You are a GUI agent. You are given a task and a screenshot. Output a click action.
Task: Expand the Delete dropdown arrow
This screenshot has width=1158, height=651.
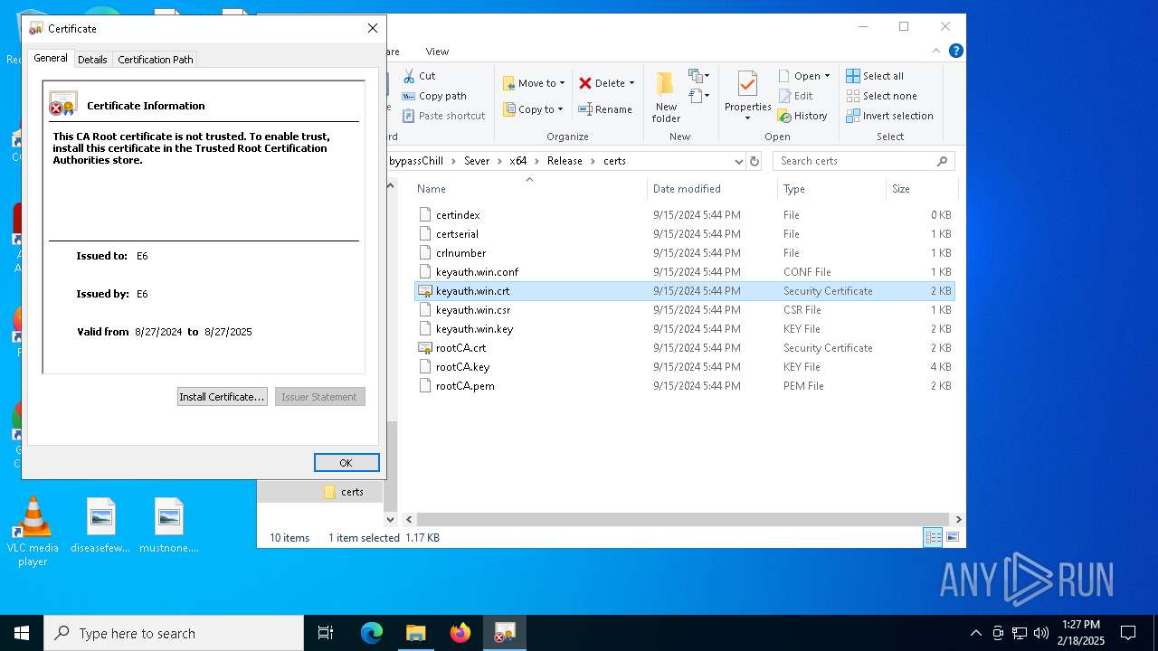tap(631, 83)
